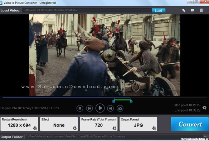Skip to the next frame
Viewport: 209px width, 141px height.
tap(110, 108)
